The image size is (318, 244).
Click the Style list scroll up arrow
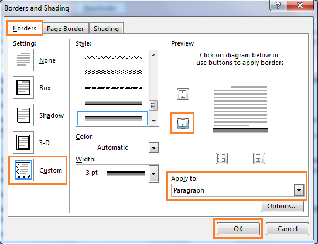[153, 55]
